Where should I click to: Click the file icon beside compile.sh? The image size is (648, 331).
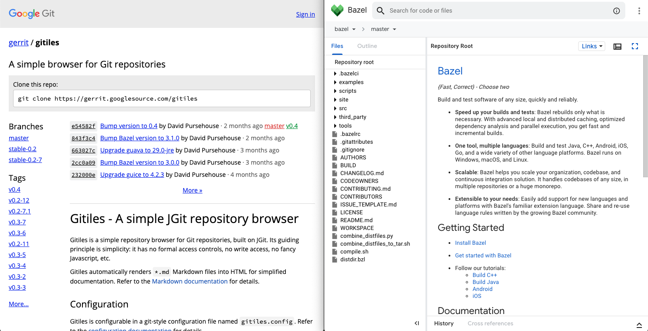tap(335, 252)
